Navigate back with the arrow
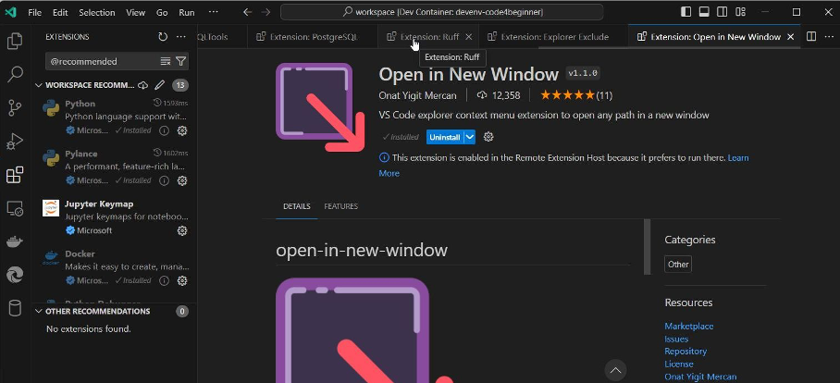 tap(248, 12)
